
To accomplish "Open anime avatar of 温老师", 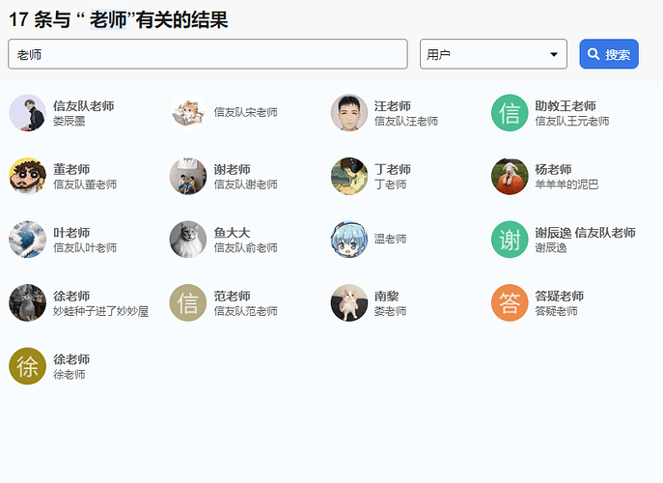I will tap(349, 240).
